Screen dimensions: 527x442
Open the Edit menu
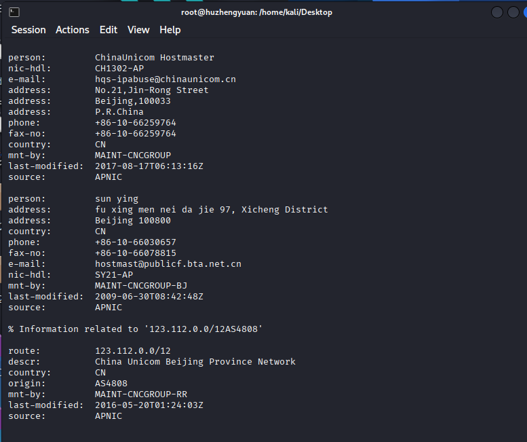(x=109, y=30)
